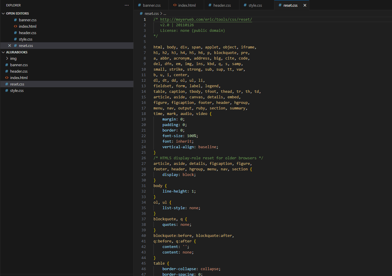Collapse the ALURABOOKS folder section
The image size is (392, 276).
(3, 52)
